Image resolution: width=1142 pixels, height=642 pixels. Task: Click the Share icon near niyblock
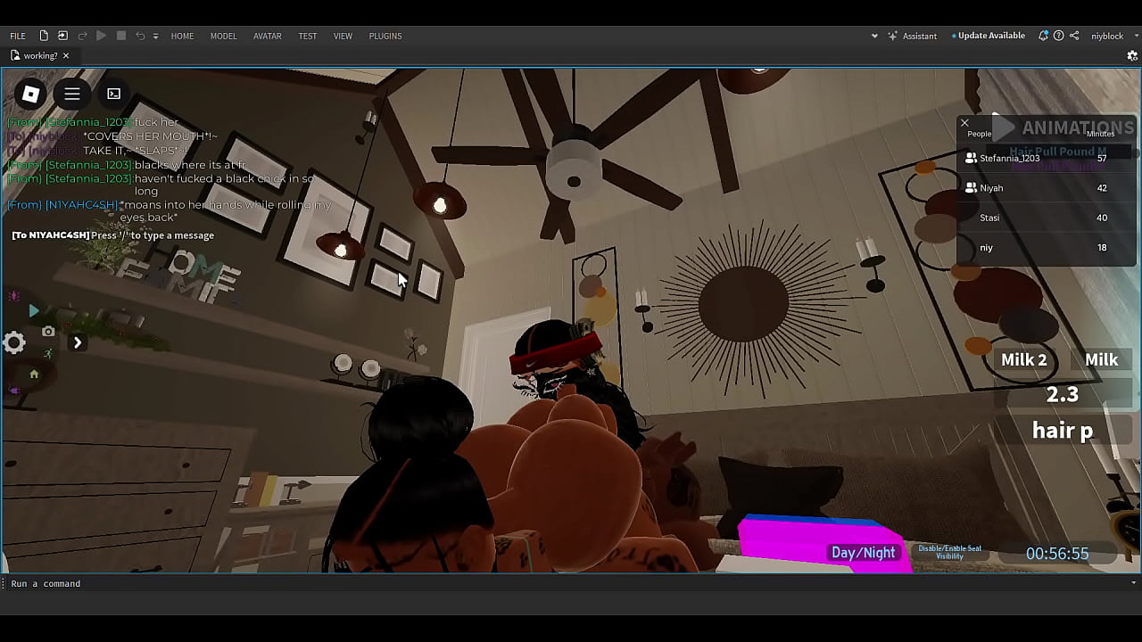(1074, 36)
